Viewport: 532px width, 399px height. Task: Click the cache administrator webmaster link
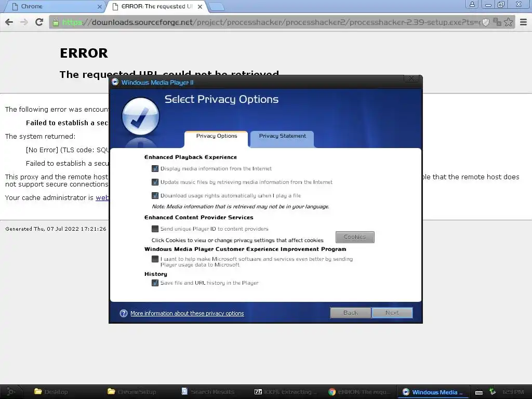pos(102,198)
